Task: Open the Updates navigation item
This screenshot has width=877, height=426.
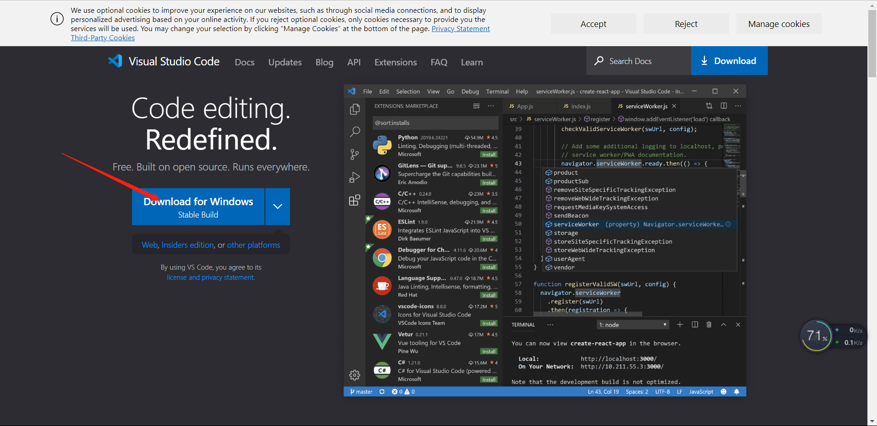Action: coord(285,62)
